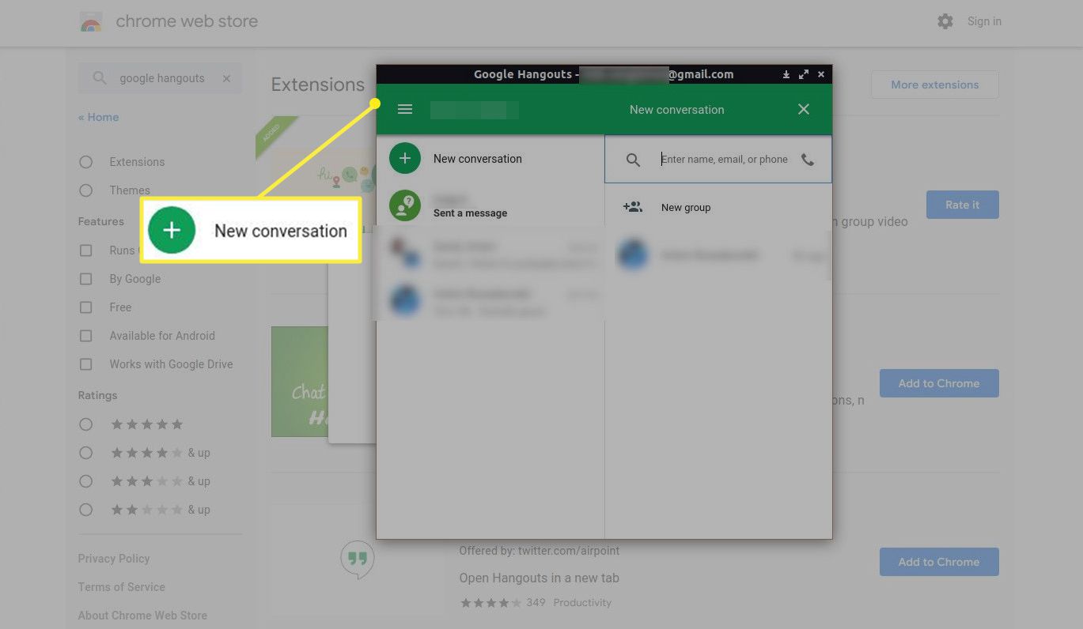Open the 'Sent a message' conversation avatar
Image resolution: width=1083 pixels, height=629 pixels.
point(405,205)
